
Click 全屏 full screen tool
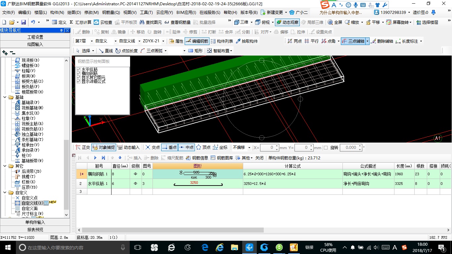335,22
